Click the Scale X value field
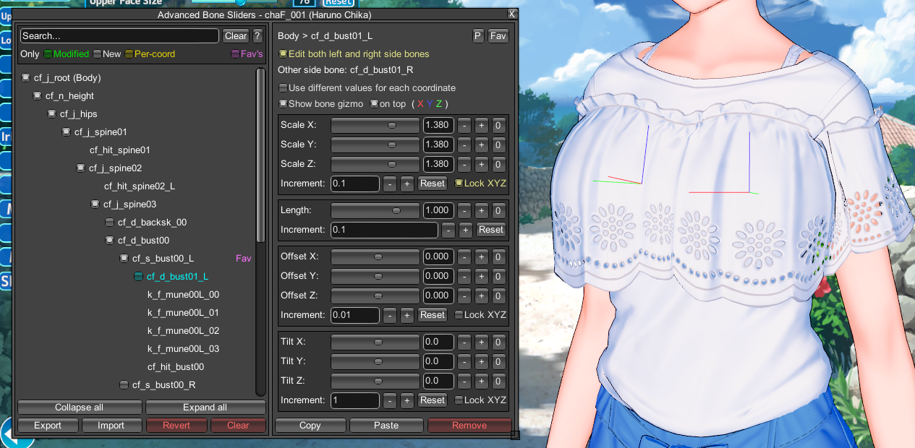 438,125
